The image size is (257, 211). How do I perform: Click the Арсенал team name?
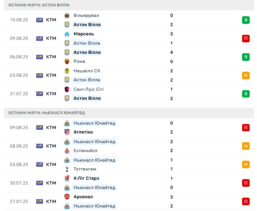83,197
